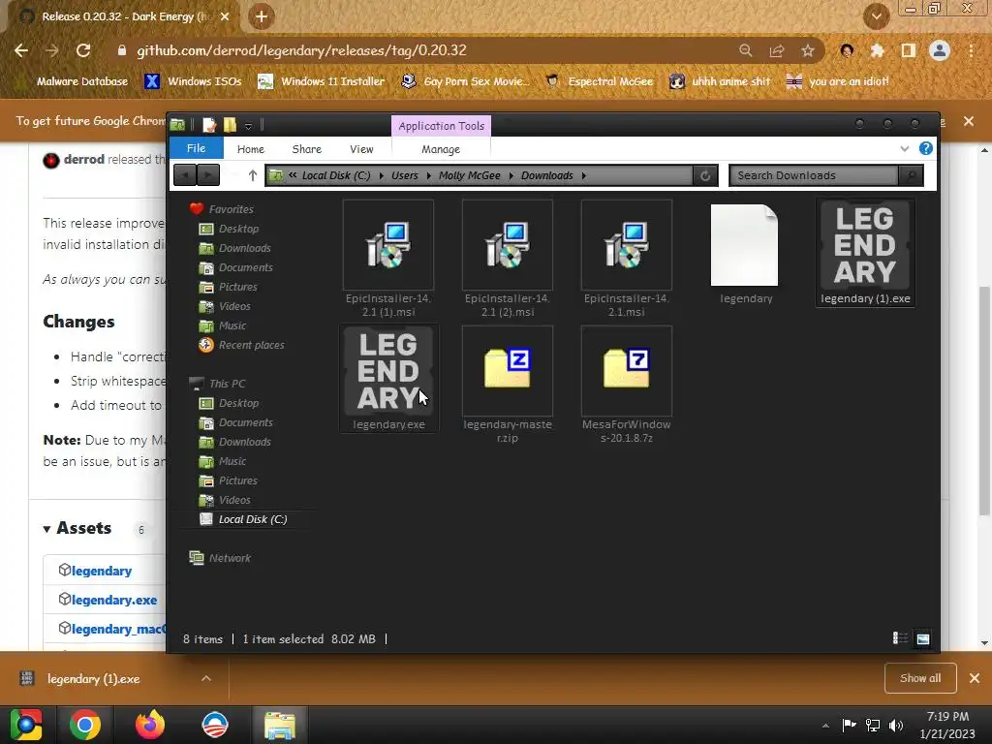The image size is (992, 744).
Task: Open Chrome share page icon
Action: click(776, 50)
